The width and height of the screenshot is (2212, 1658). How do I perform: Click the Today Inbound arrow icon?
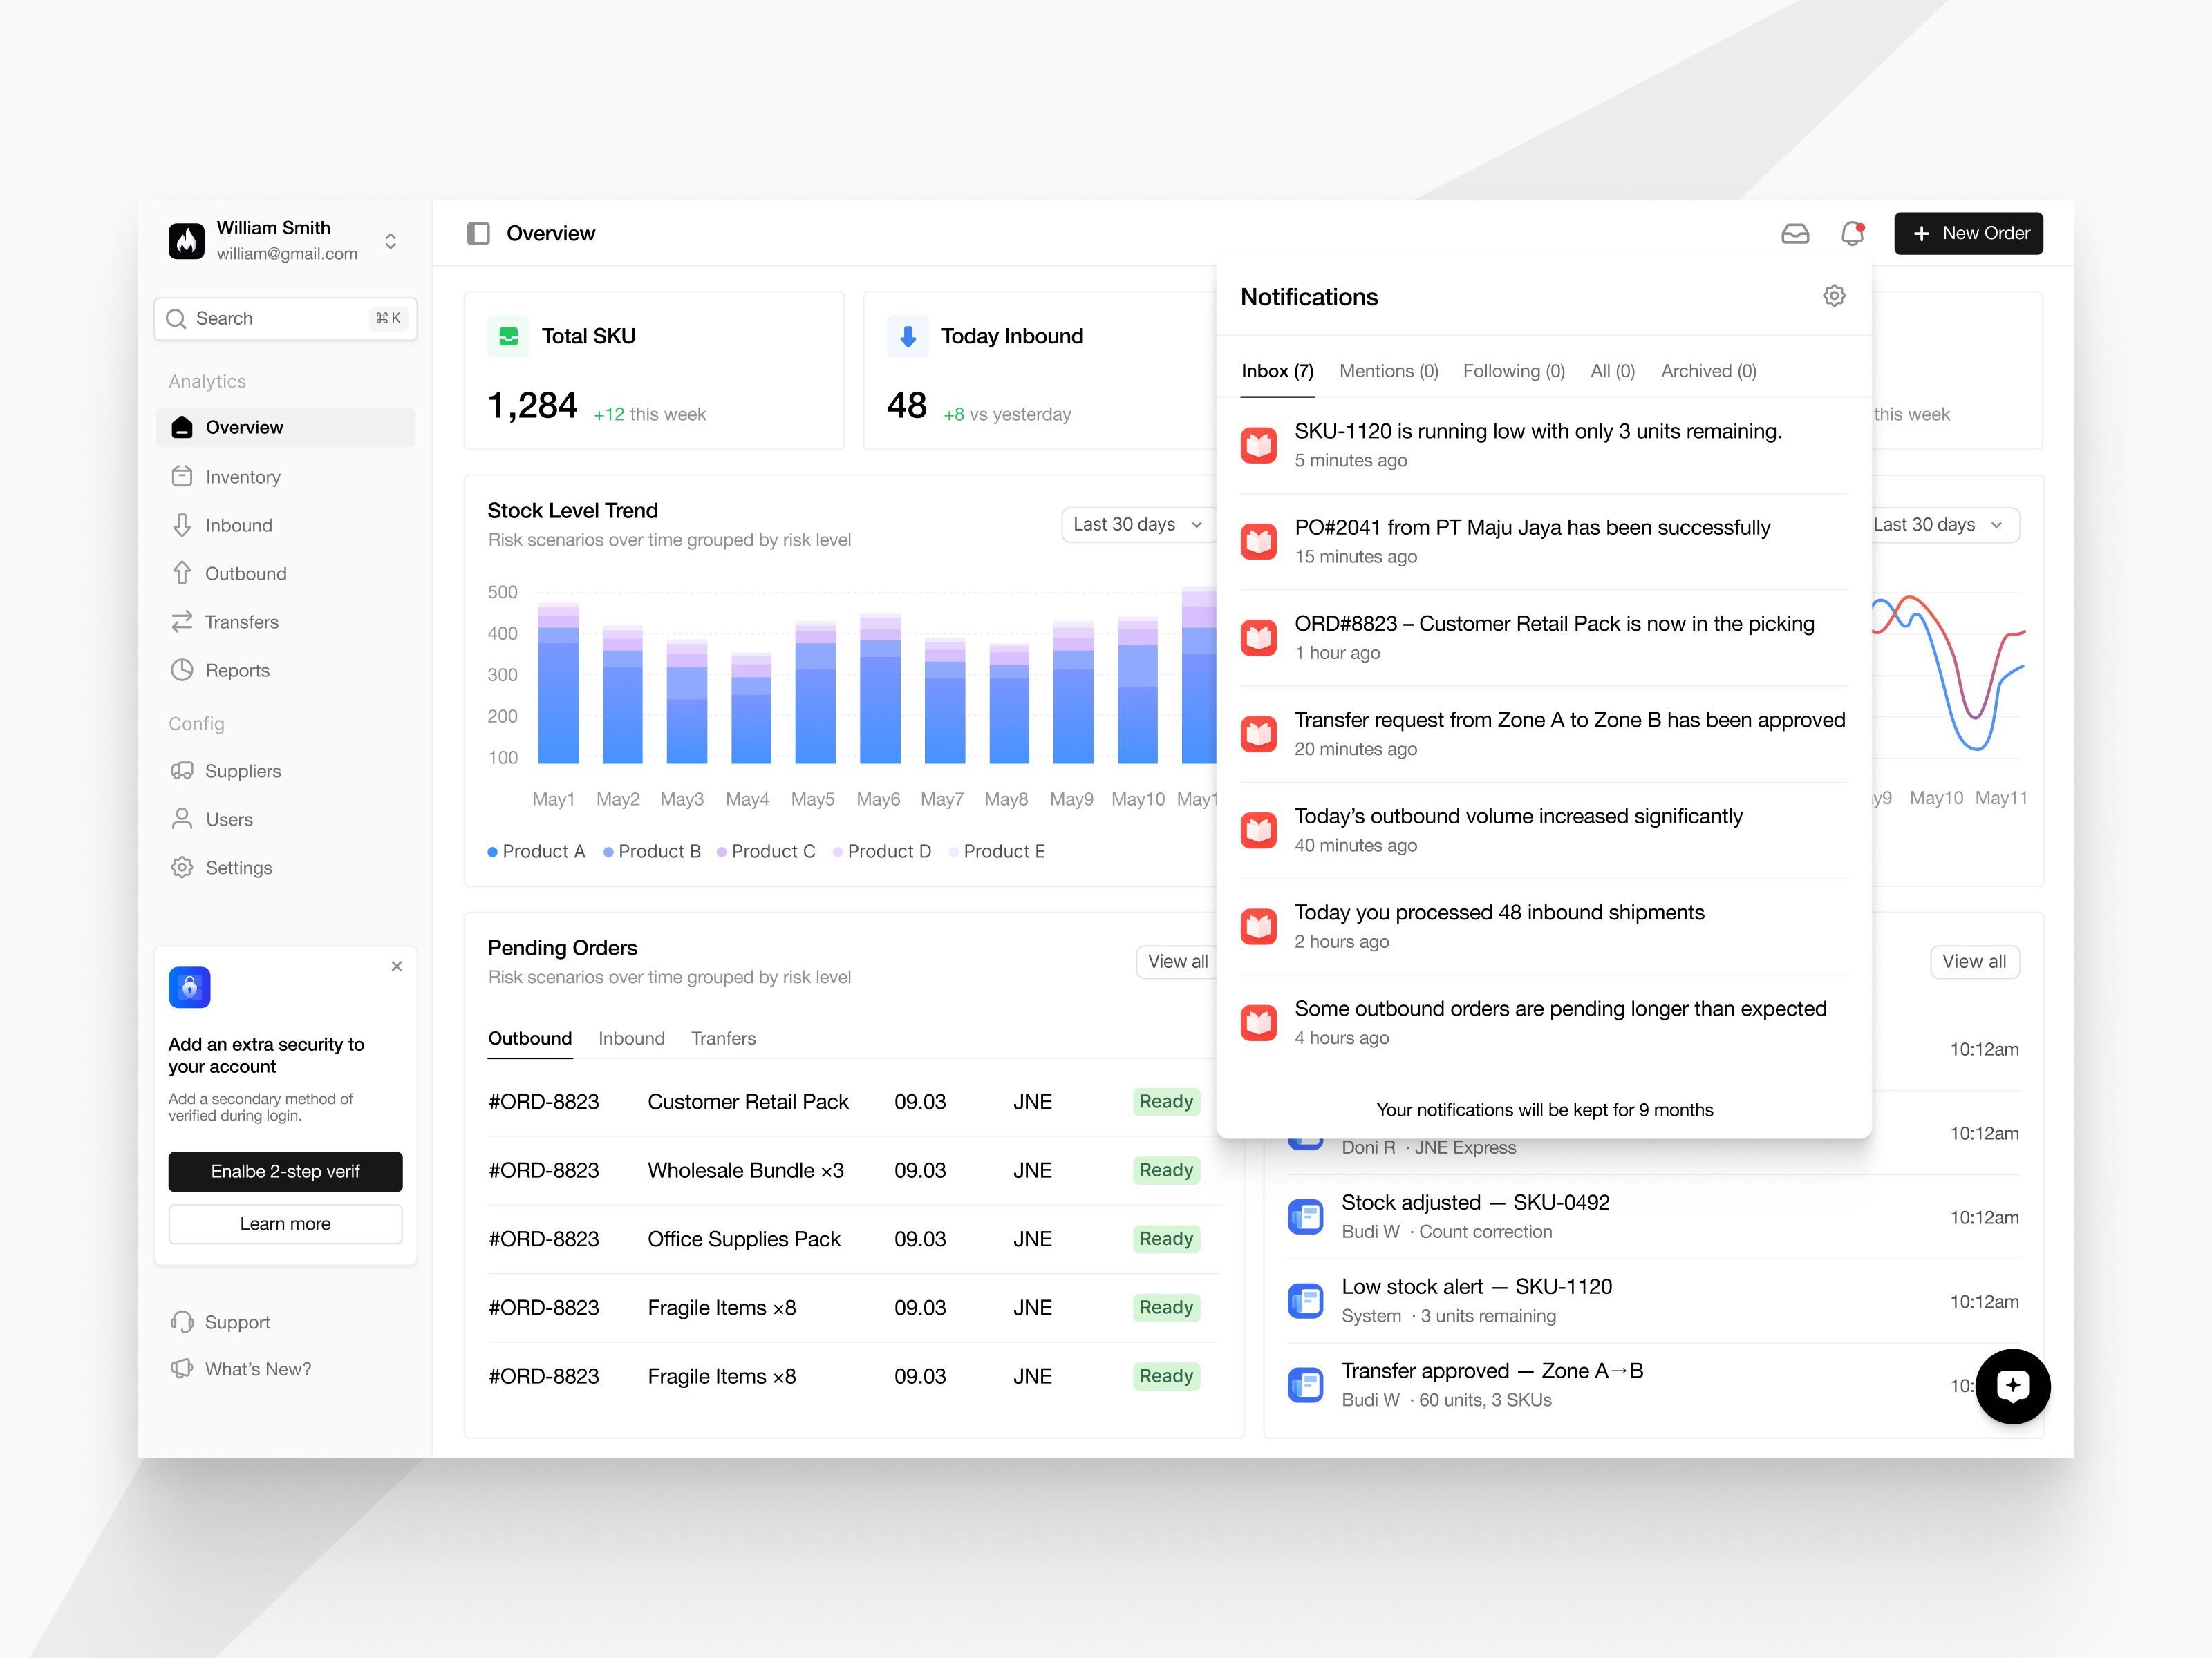pos(907,337)
